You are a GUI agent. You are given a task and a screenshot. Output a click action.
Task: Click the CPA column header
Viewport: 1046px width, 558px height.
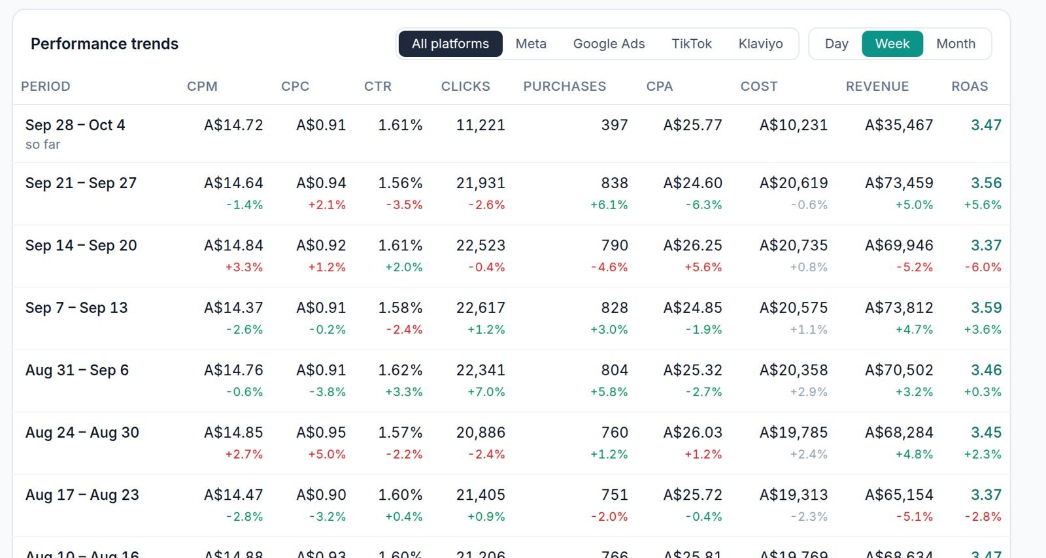[x=660, y=86]
